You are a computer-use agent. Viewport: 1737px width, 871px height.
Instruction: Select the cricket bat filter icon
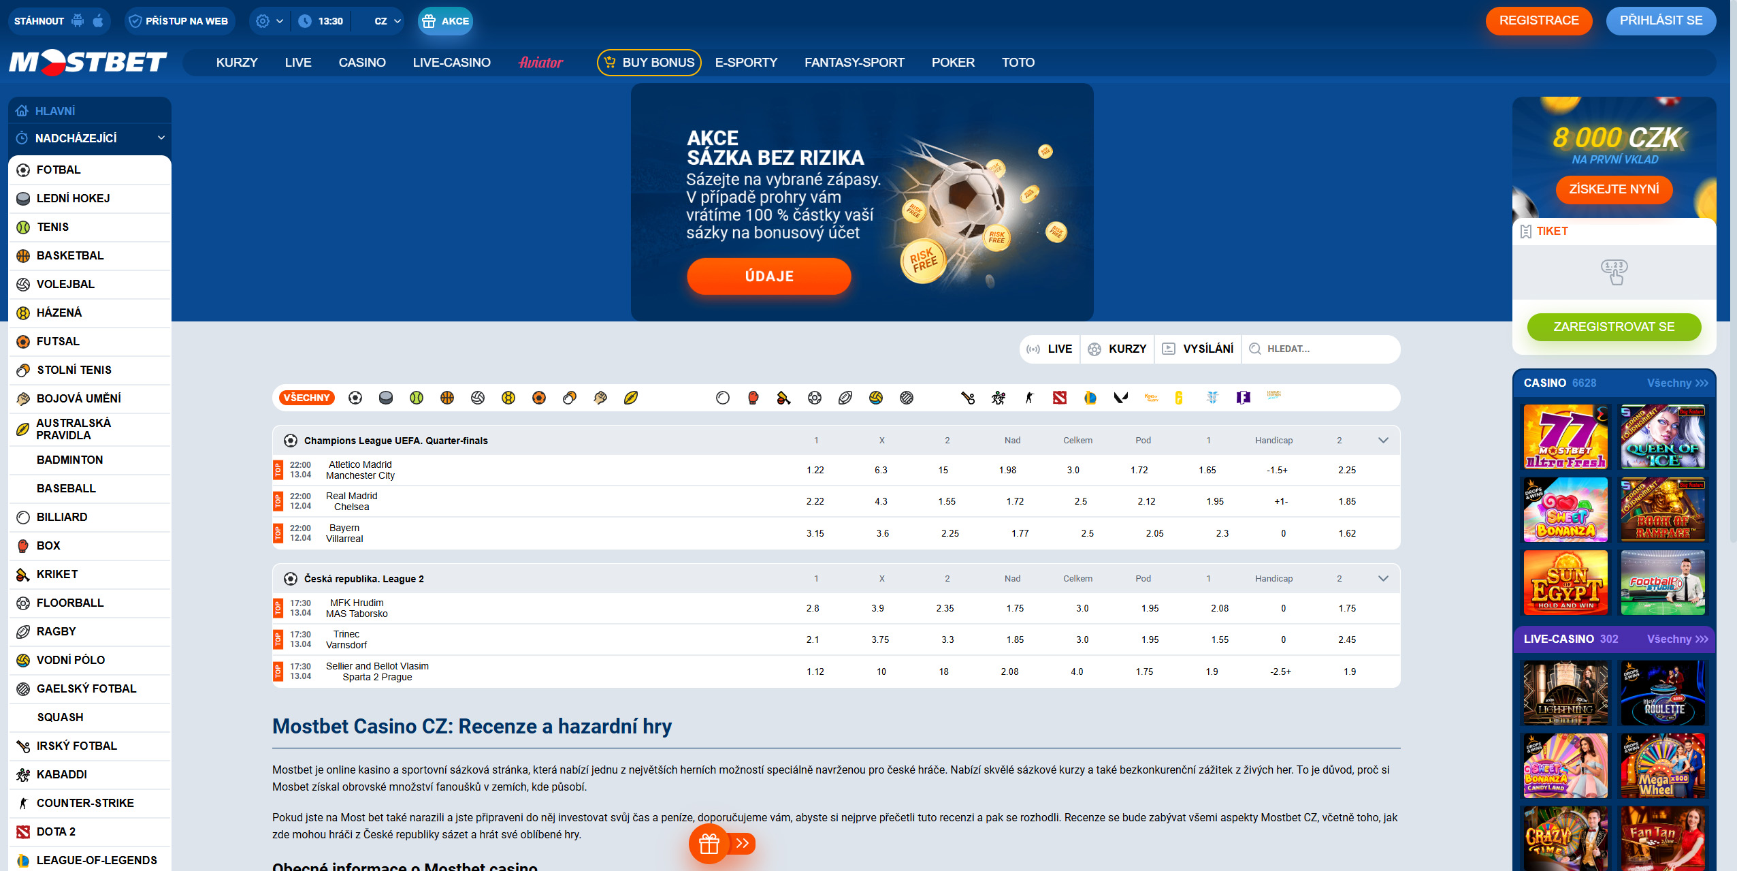(784, 398)
